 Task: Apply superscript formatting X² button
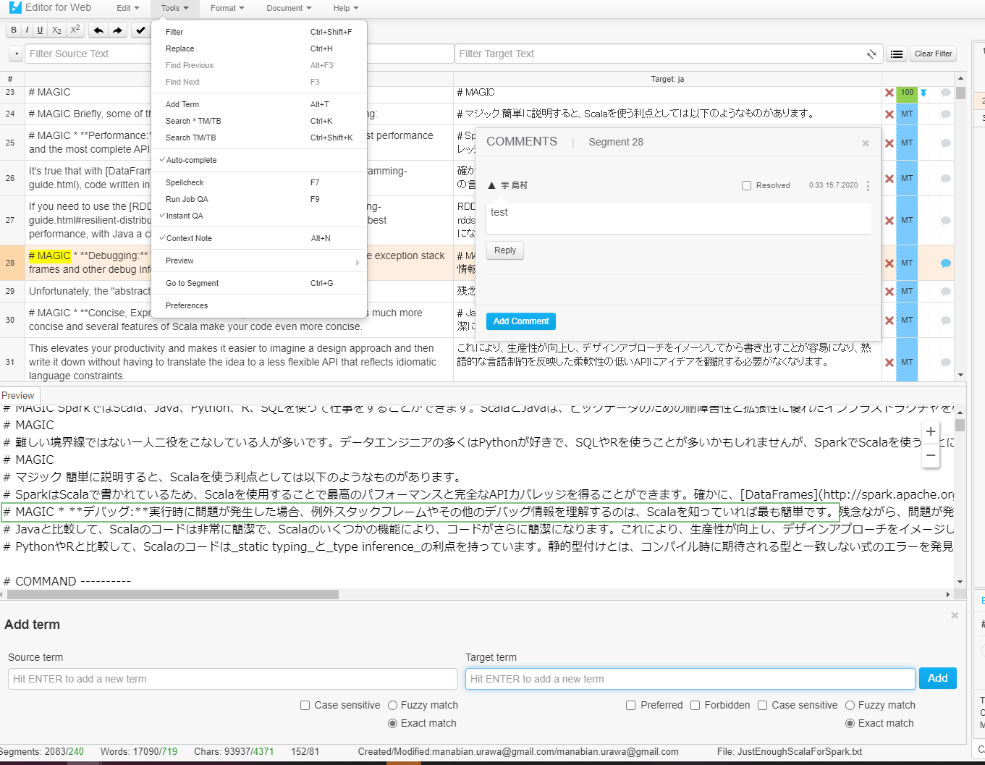75,30
